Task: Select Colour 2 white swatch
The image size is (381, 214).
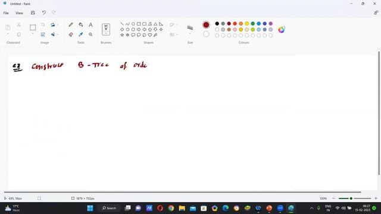Action: pyautogui.click(x=206, y=34)
